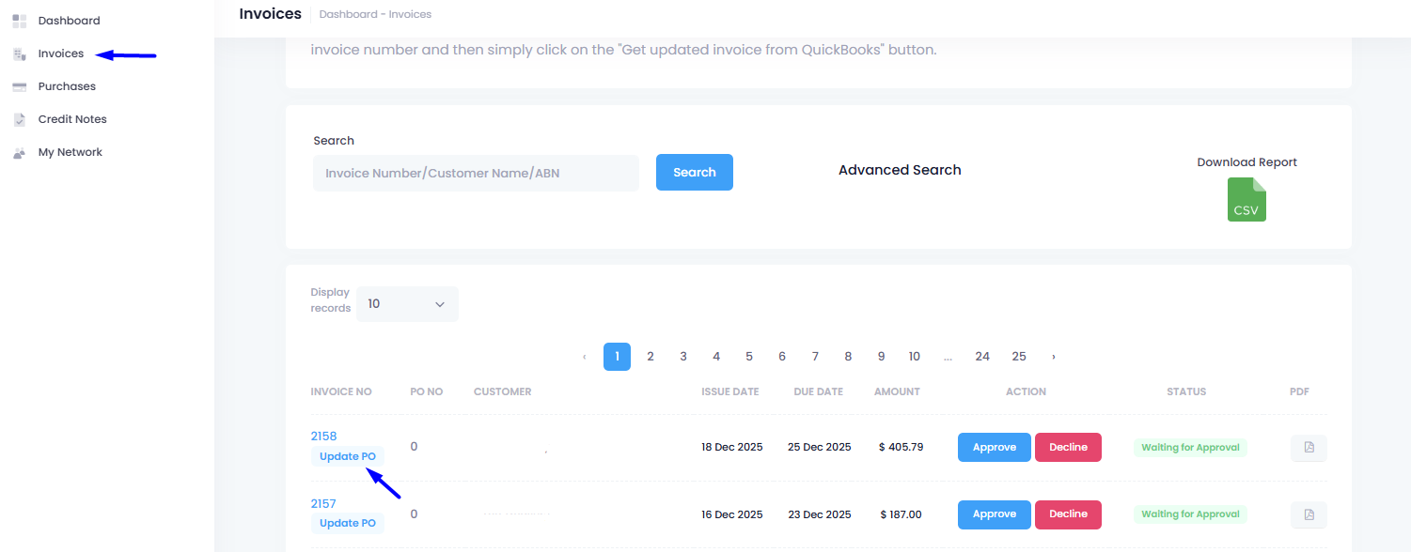Screen dimensions: 1411x552
Task: Go to next page arrow
Action: click(x=1053, y=357)
